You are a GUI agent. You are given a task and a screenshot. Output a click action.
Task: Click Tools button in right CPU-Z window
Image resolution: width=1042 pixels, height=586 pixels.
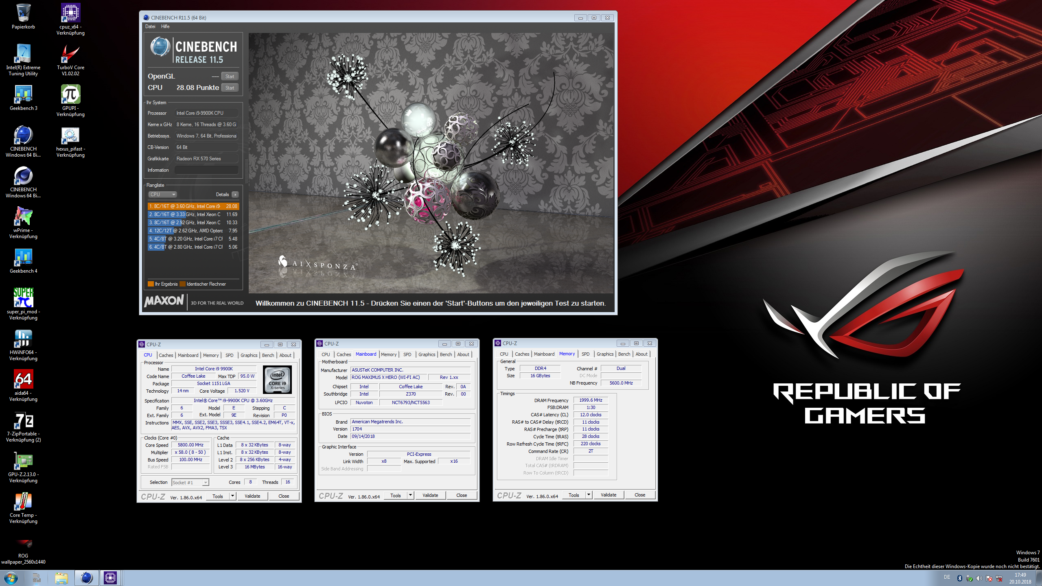point(574,495)
